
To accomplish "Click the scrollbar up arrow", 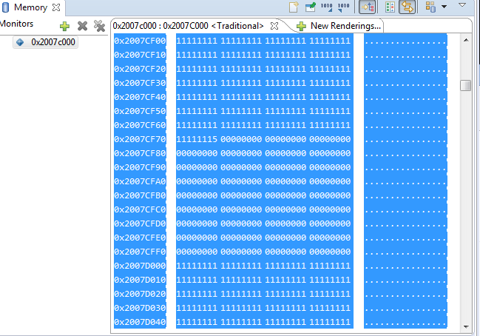I will point(466,40).
